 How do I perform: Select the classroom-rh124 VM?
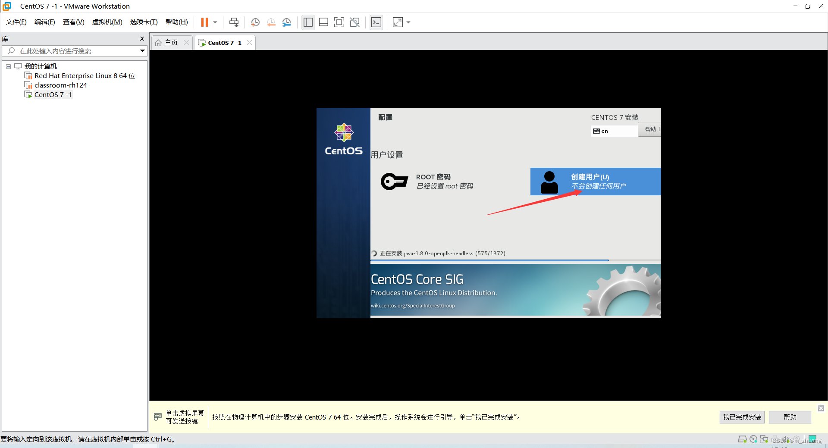60,85
